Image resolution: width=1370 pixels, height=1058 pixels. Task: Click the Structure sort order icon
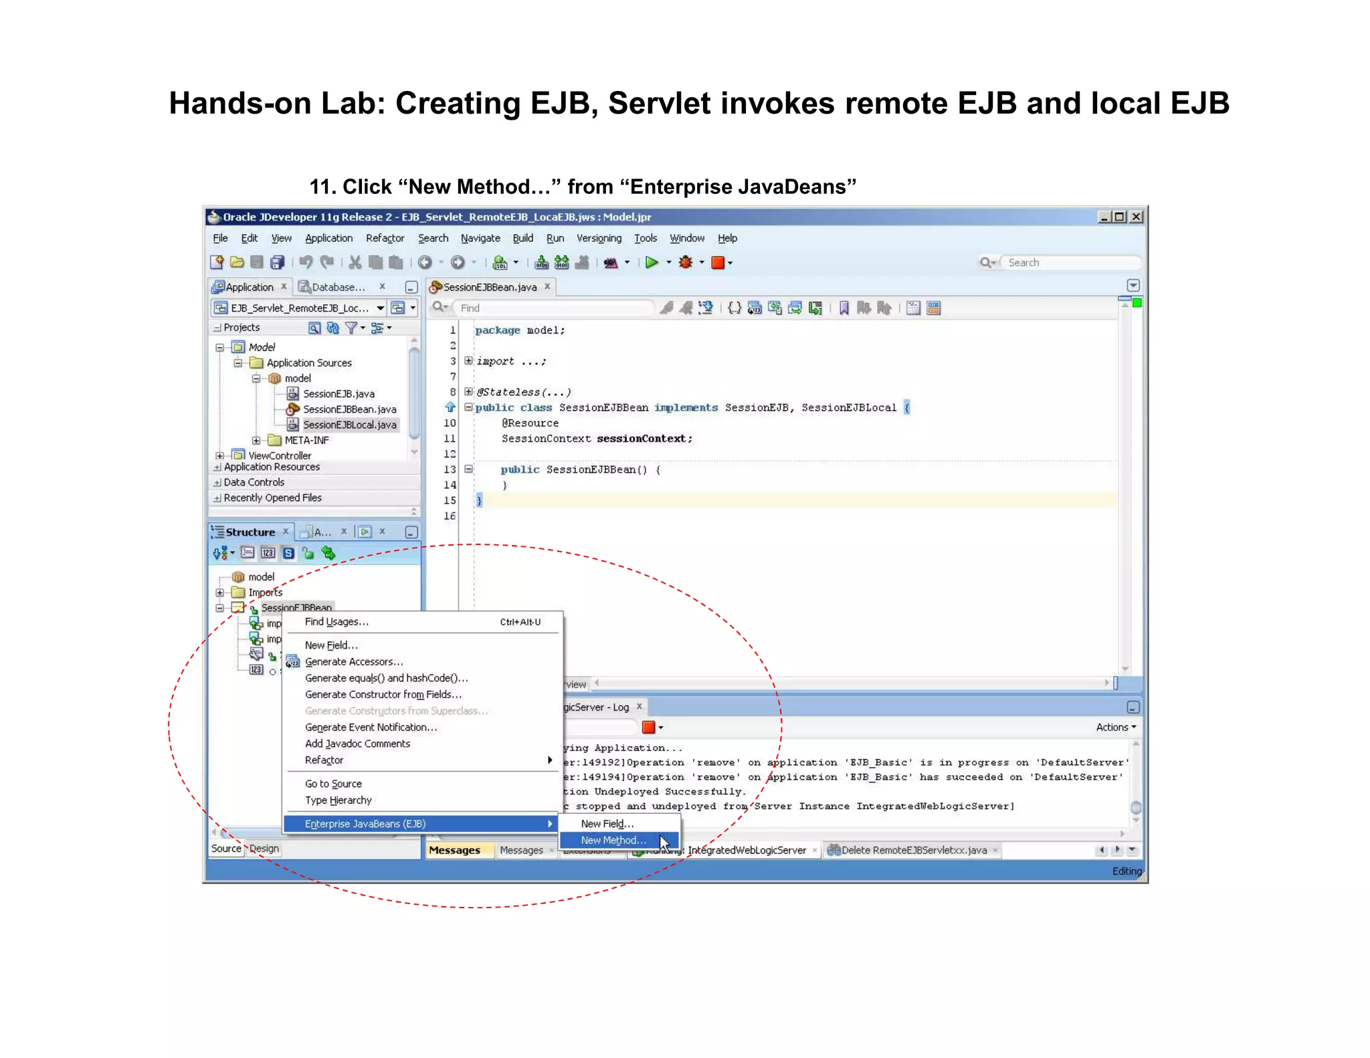[x=220, y=553]
